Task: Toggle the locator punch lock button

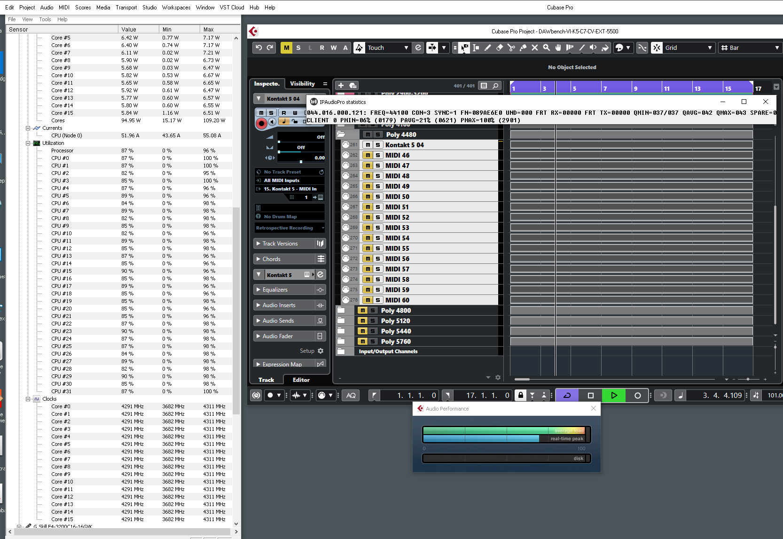Action: [x=520, y=396]
